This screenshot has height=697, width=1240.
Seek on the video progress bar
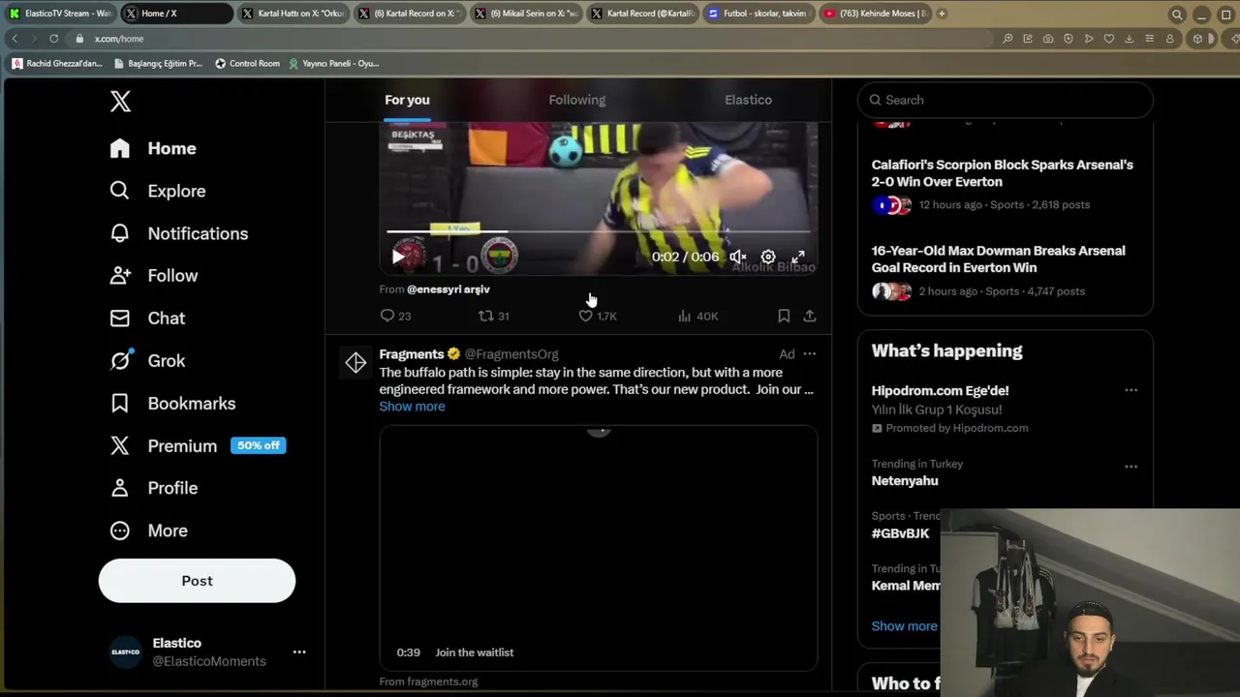599,232
